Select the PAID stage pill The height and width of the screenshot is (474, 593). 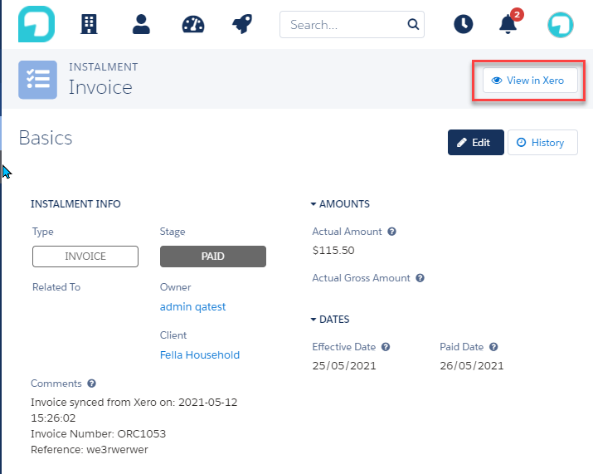point(213,257)
